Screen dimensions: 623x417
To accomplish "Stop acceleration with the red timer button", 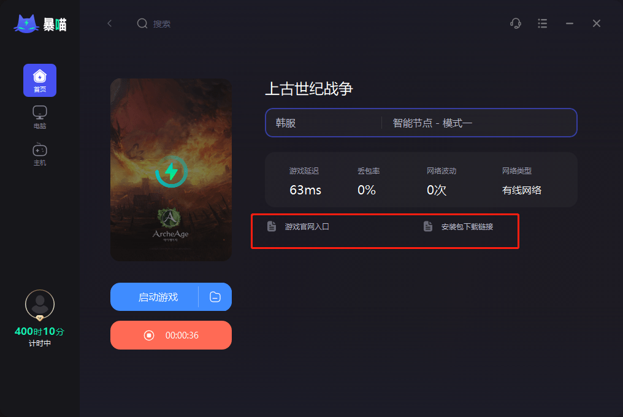I will pos(171,335).
